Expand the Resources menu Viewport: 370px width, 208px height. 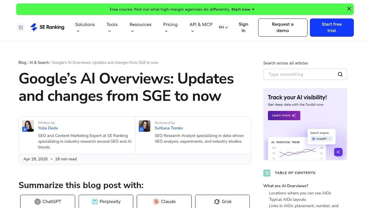click(x=140, y=27)
